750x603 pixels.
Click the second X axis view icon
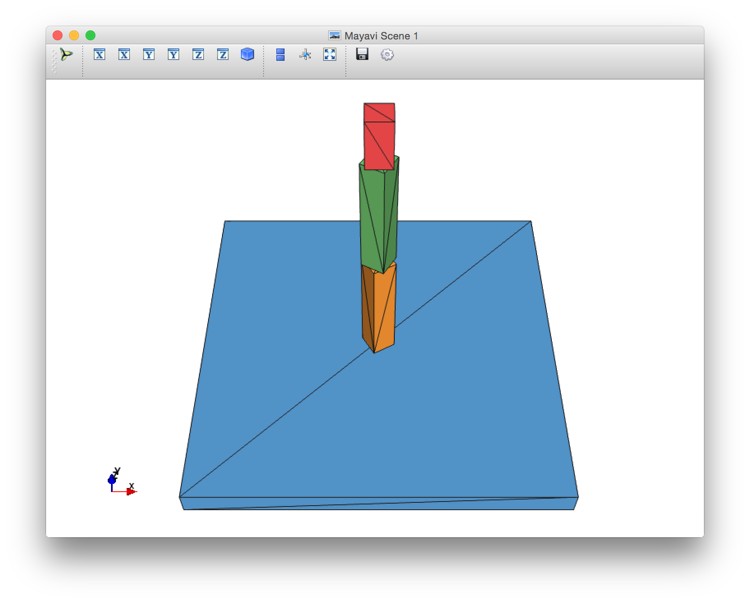[x=124, y=54]
